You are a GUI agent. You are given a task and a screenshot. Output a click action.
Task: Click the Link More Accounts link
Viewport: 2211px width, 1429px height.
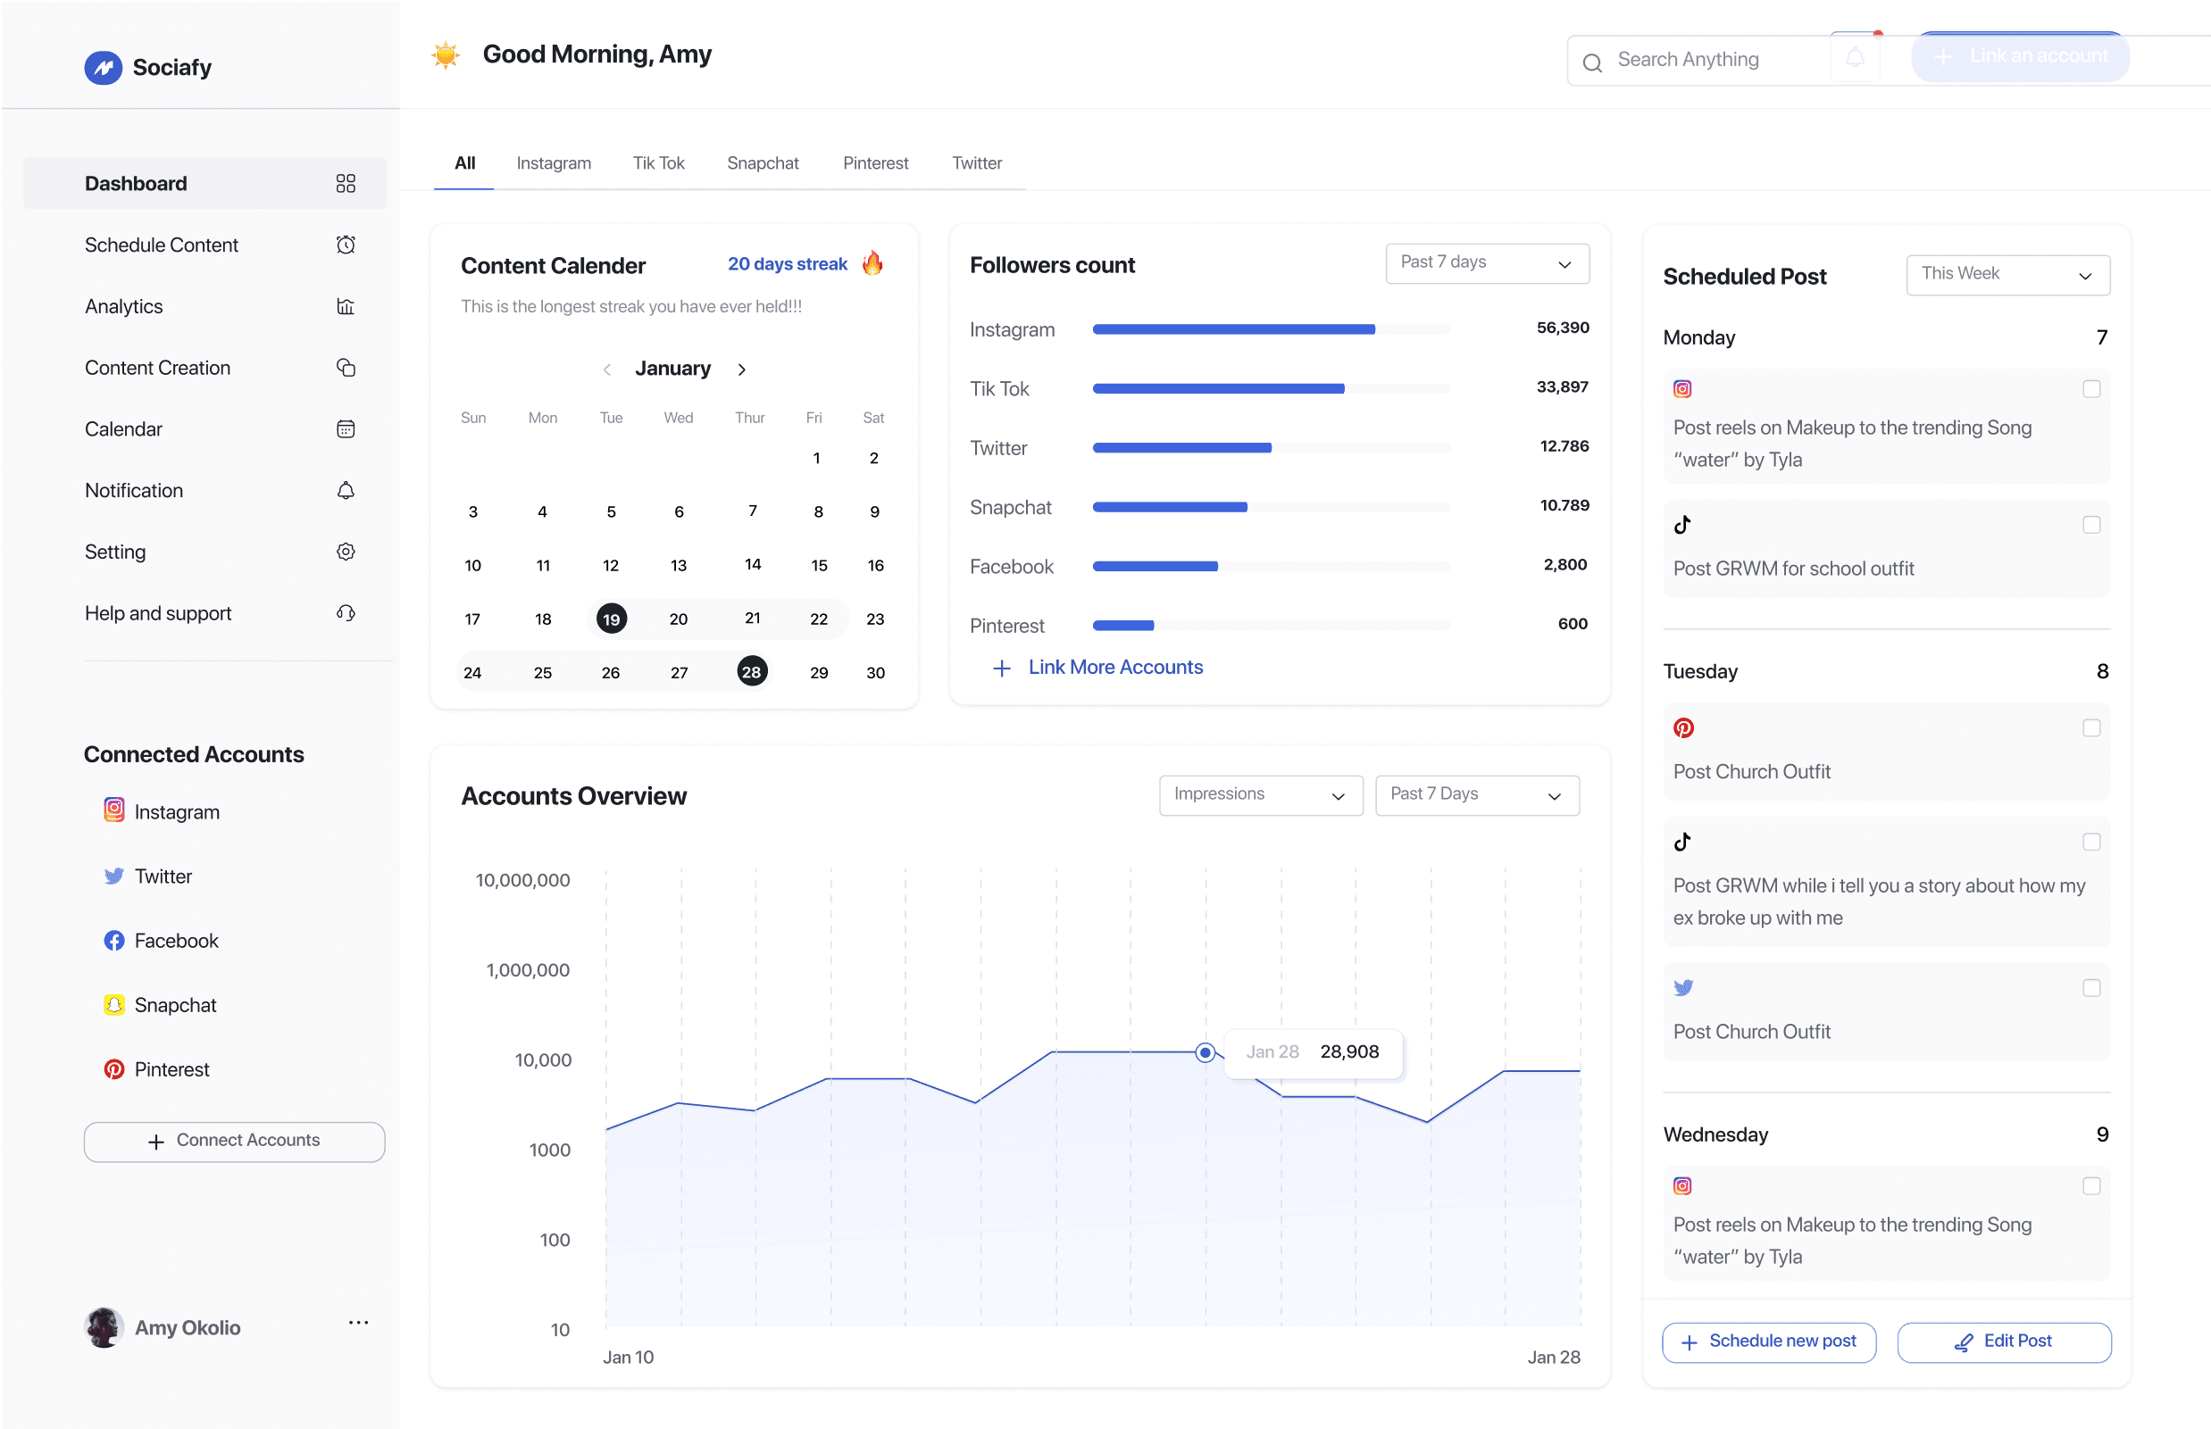(1114, 667)
